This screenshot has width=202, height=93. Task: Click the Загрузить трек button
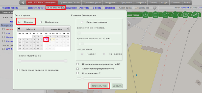click(99, 86)
